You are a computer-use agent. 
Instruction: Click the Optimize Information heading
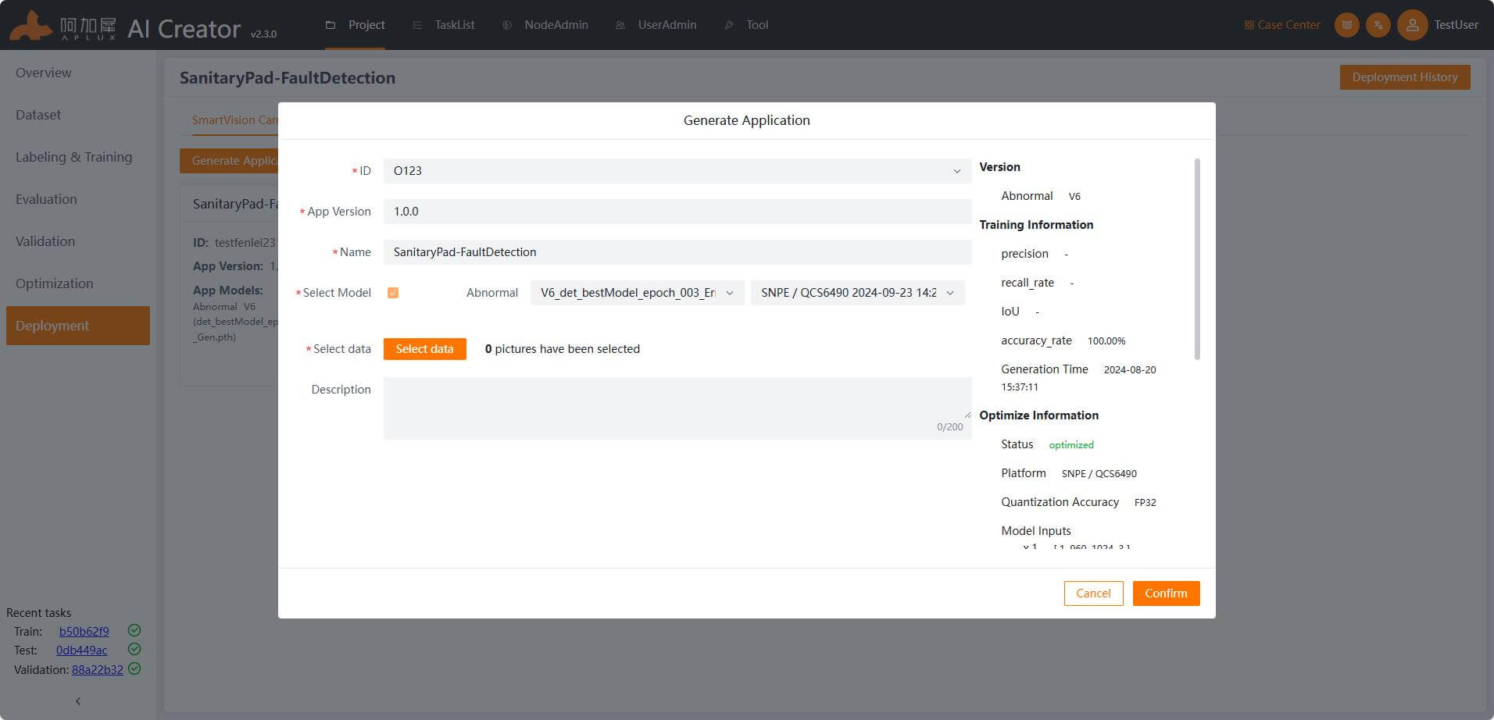(x=1038, y=415)
